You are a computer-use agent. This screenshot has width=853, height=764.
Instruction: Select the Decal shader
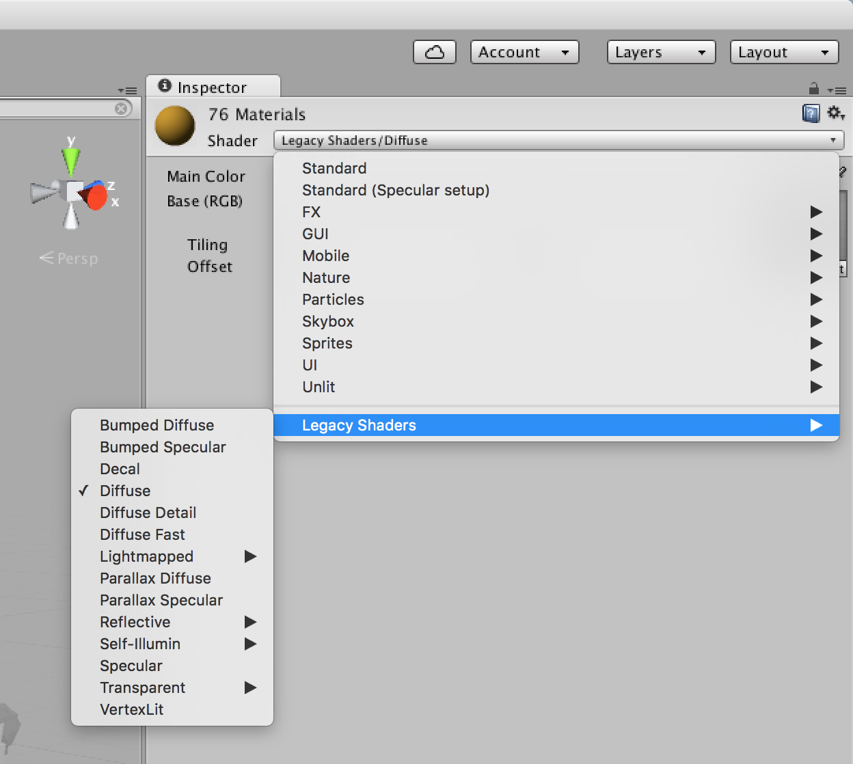point(172,469)
